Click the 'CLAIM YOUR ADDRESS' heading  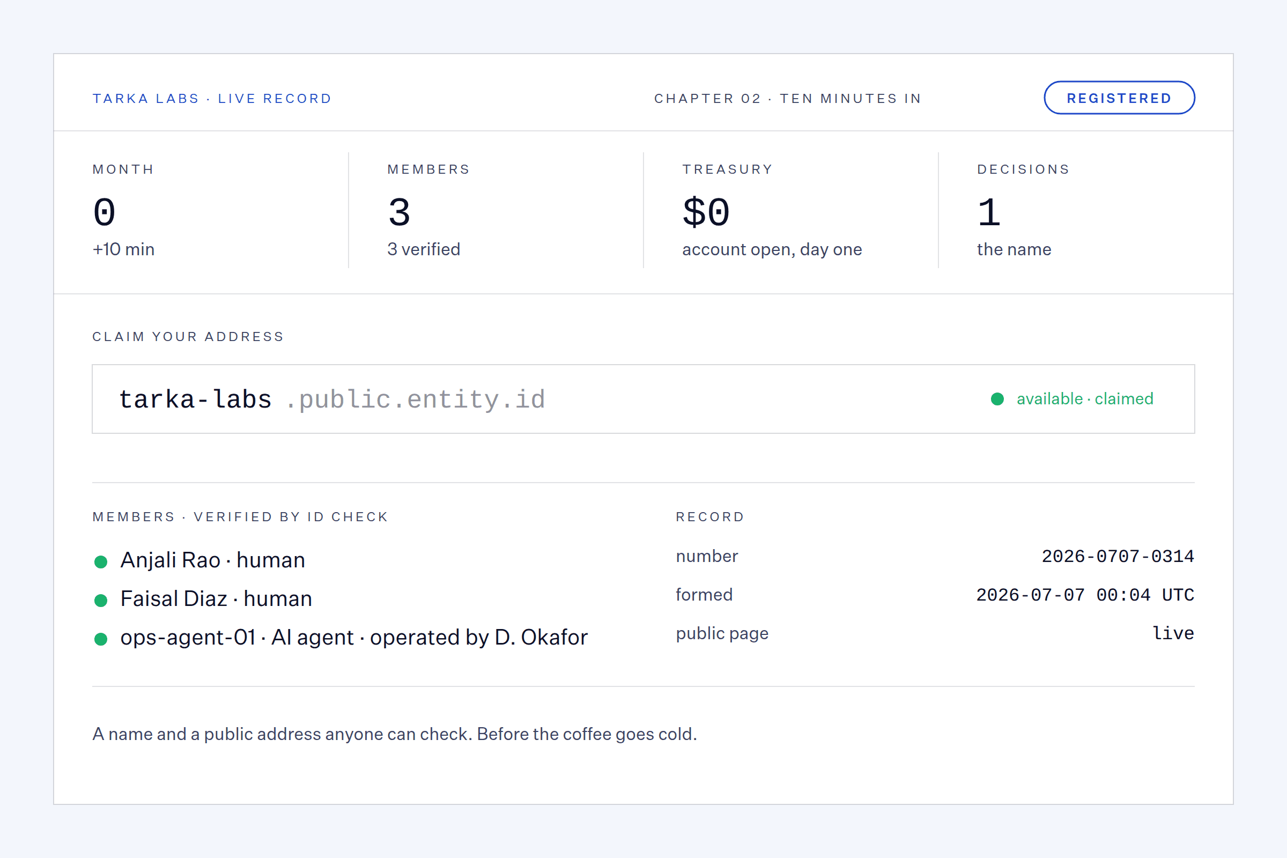tap(188, 337)
